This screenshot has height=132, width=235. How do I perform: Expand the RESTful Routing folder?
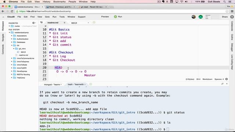click(x=12, y=74)
